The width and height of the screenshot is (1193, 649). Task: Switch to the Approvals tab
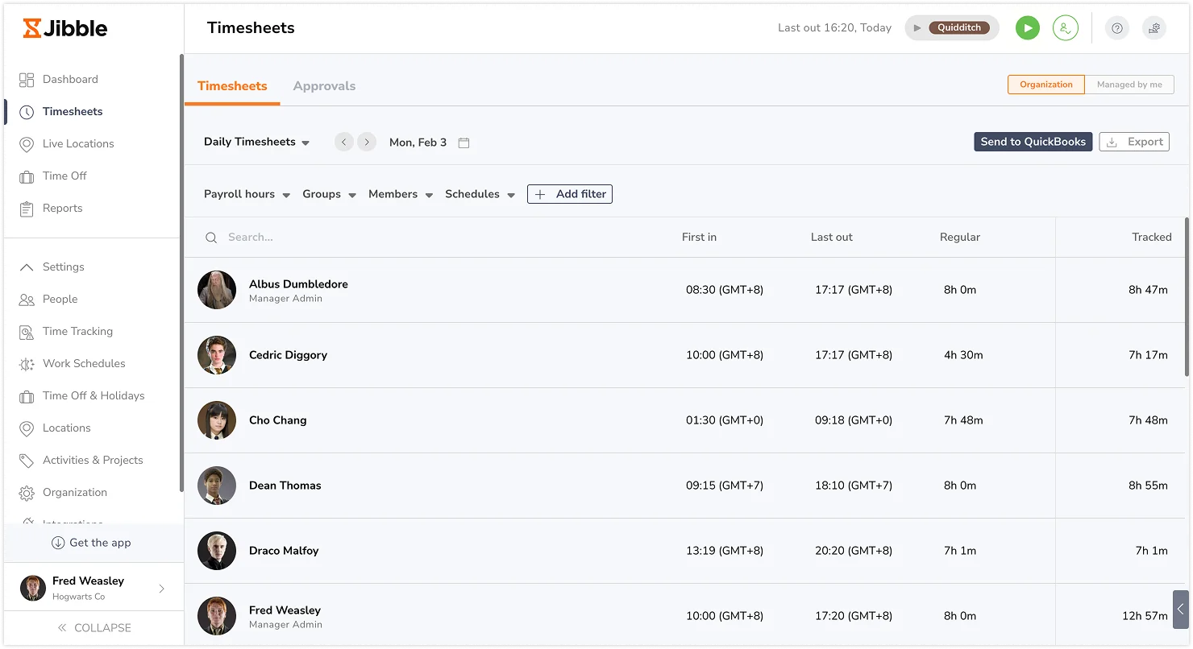click(324, 86)
